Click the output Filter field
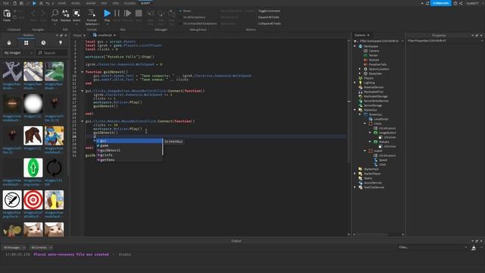The image size is (485, 273). click(x=433, y=247)
